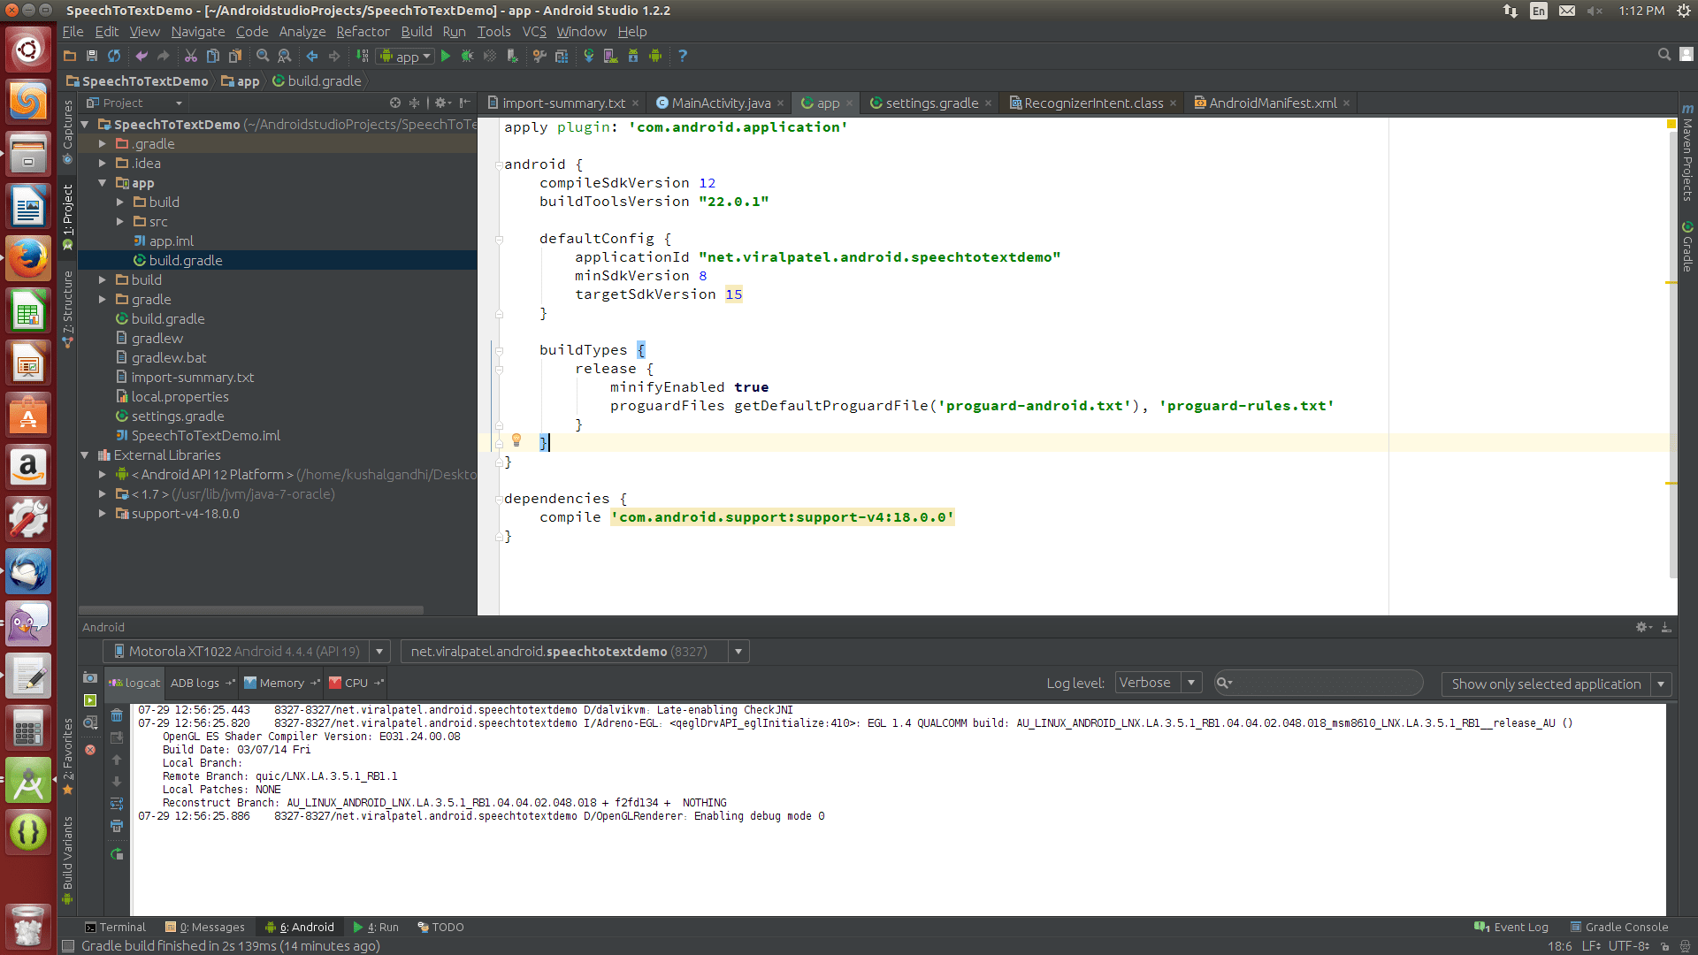Open the app run configuration dropdown
Screen dimensions: 1698x955
[x=405, y=56]
